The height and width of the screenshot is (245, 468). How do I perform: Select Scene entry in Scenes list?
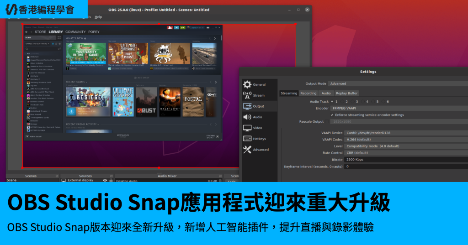tap(32, 180)
